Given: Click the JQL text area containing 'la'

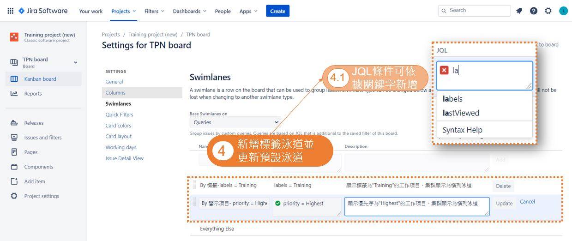Looking at the screenshot, I should [x=484, y=76].
